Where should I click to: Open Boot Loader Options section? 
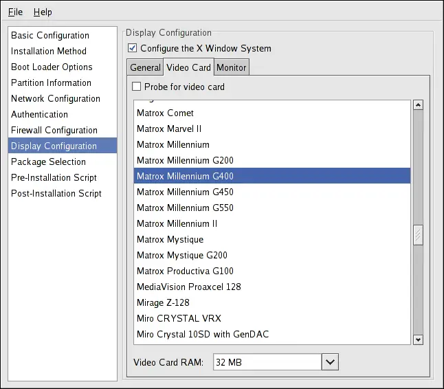coord(52,67)
